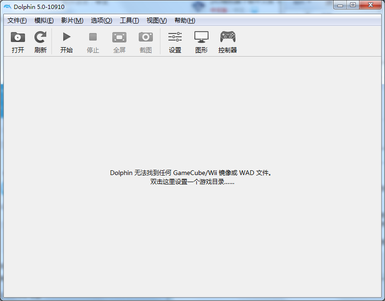Toggle 全屏 (Fullscreen) from the toolbar

pyautogui.click(x=119, y=38)
